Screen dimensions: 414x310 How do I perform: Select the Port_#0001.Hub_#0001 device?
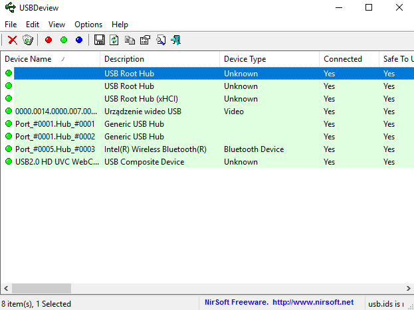55,124
